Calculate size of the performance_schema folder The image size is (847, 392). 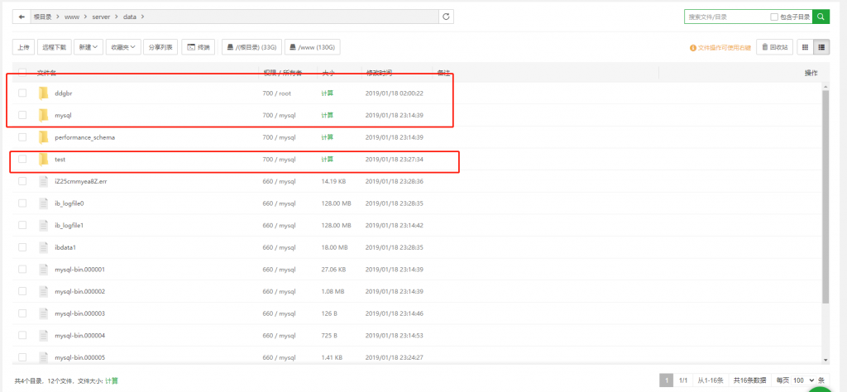(328, 137)
